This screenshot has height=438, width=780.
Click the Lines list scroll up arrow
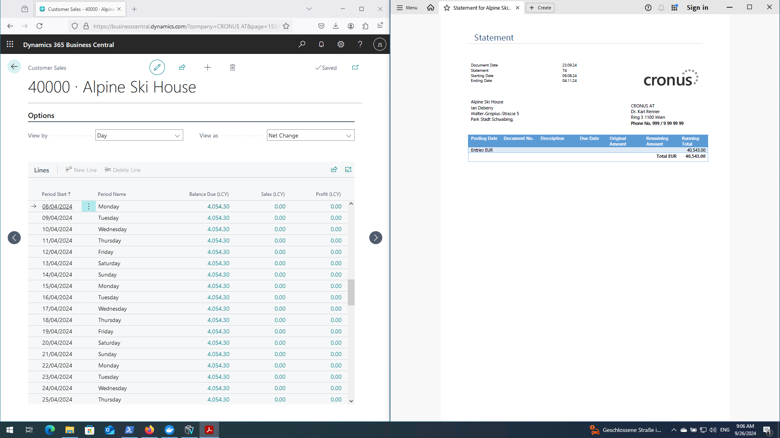351,204
